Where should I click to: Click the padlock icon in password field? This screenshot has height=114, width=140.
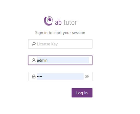coord(34,76)
